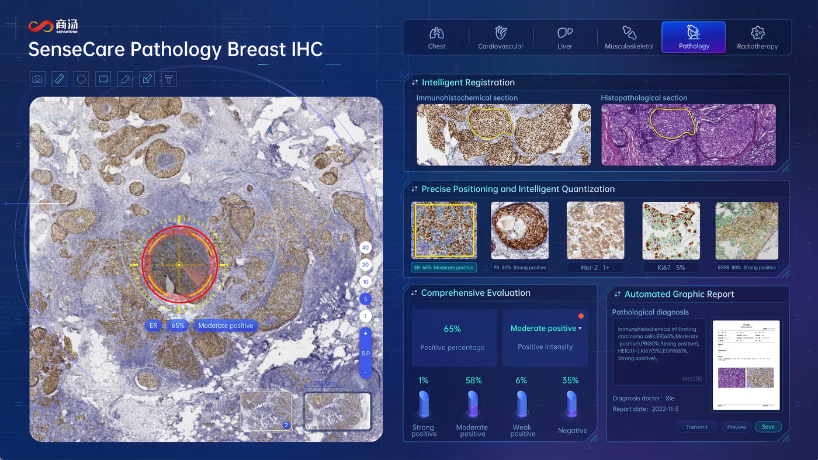
Task: Click the Moderate positive tag on the slide
Action: (226, 326)
